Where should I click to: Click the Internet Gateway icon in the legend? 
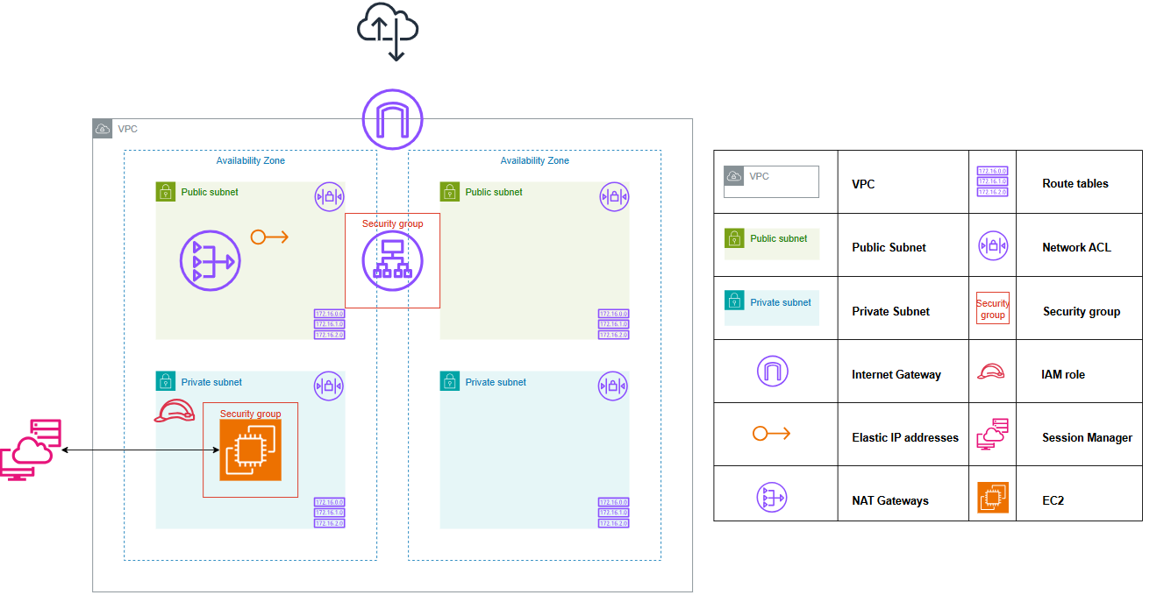pos(773,372)
